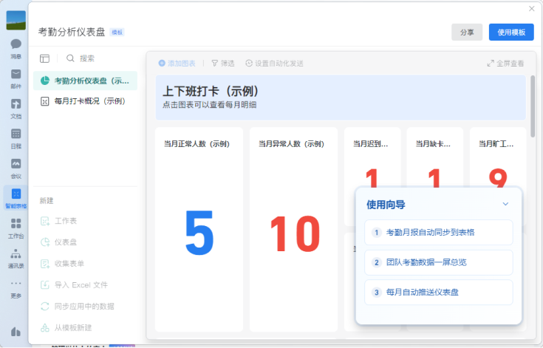Create a new 工作表
This screenshot has height=348, width=543.
pyautogui.click(x=59, y=221)
